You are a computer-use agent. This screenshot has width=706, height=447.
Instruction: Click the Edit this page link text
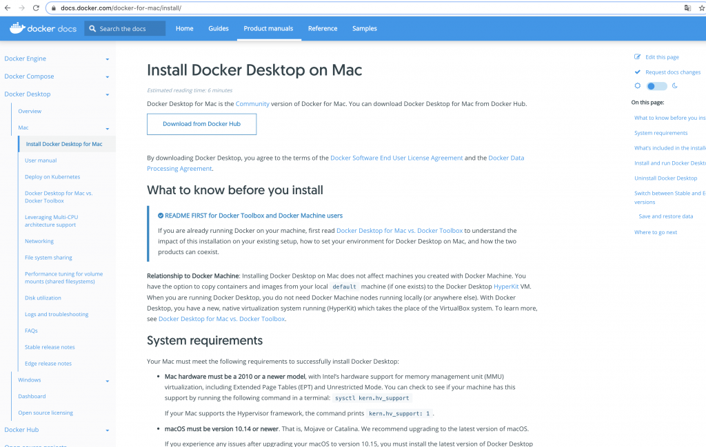click(662, 57)
